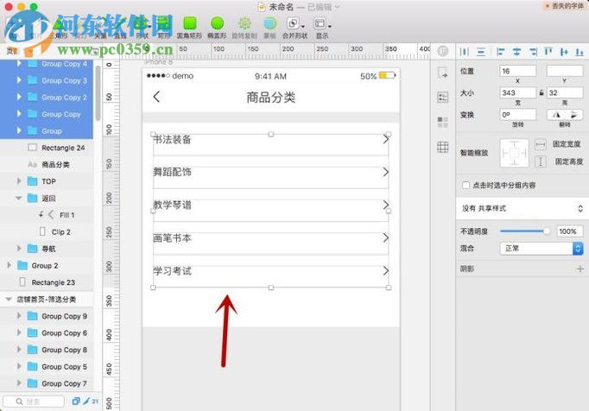Screen dimensions: 589x411
Task: Select the oval tool (椭圆形)
Action: point(217,28)
